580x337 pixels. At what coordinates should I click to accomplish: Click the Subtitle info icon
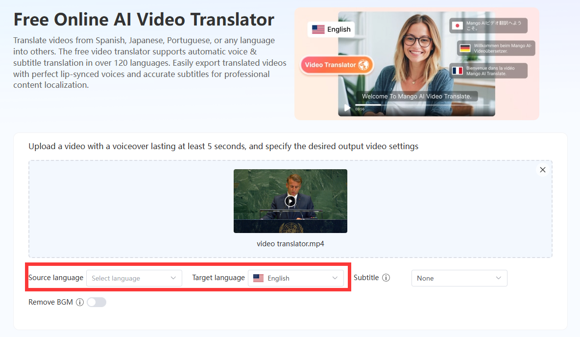tap(387, 278)
